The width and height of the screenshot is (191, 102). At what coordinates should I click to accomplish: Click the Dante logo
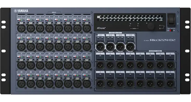pos(101,28)
